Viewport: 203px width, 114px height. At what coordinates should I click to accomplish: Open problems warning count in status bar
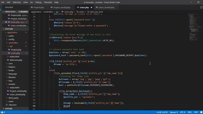click(3, 112)
